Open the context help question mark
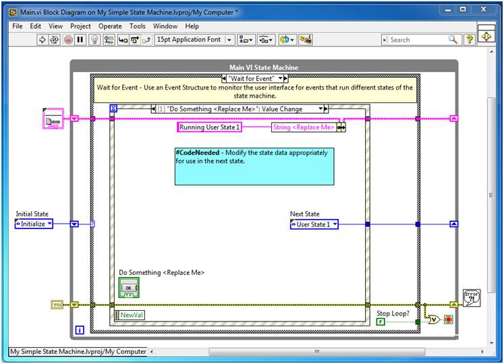The image size is (504, 364). 470,40
